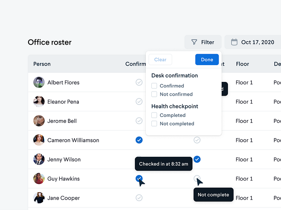Apply the filters with the Done button

tap(207, 60)
